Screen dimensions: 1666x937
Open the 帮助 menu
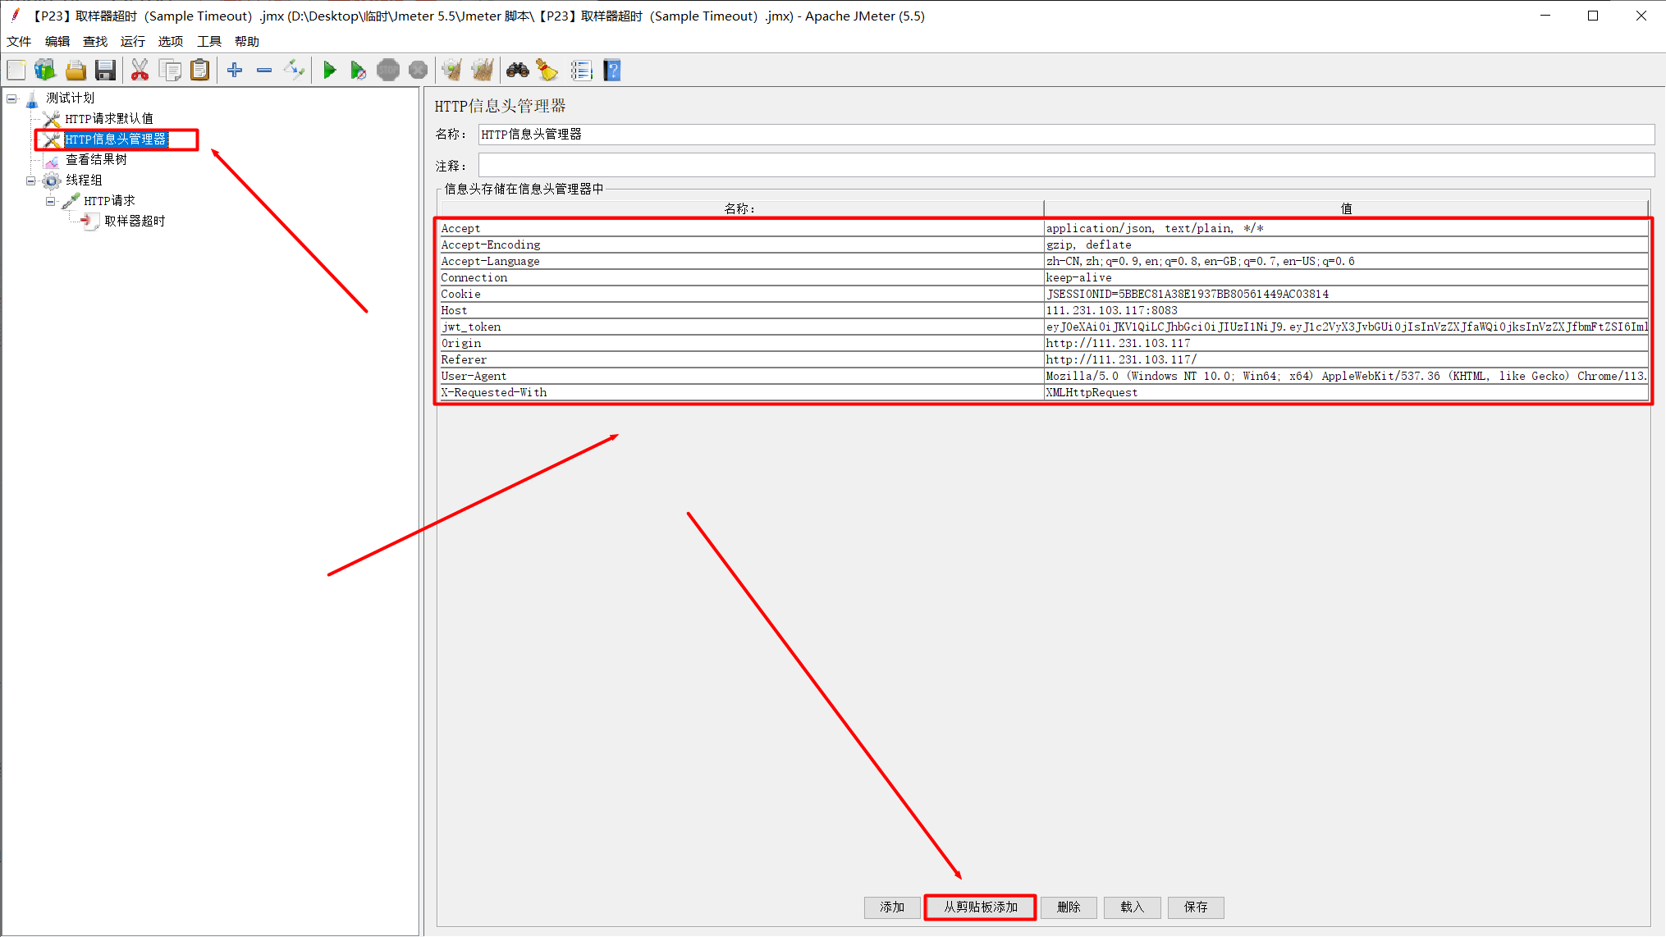coord(246,42)
